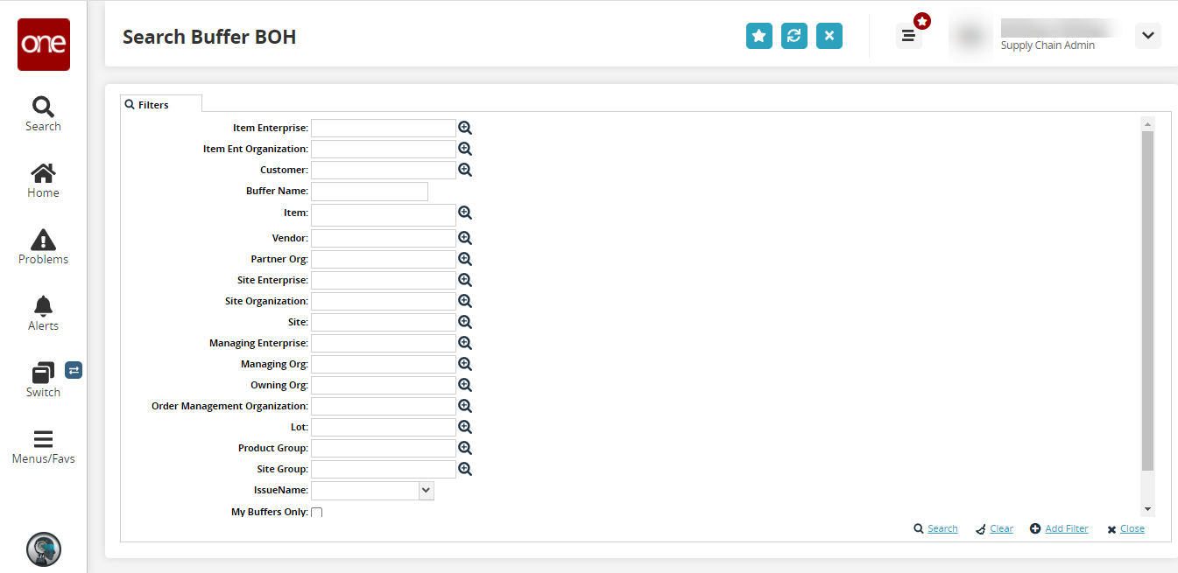The height and width of the screenshot is (573, 1178).
Task: Open Item lookup magnifier
Action: pos(465,213)
